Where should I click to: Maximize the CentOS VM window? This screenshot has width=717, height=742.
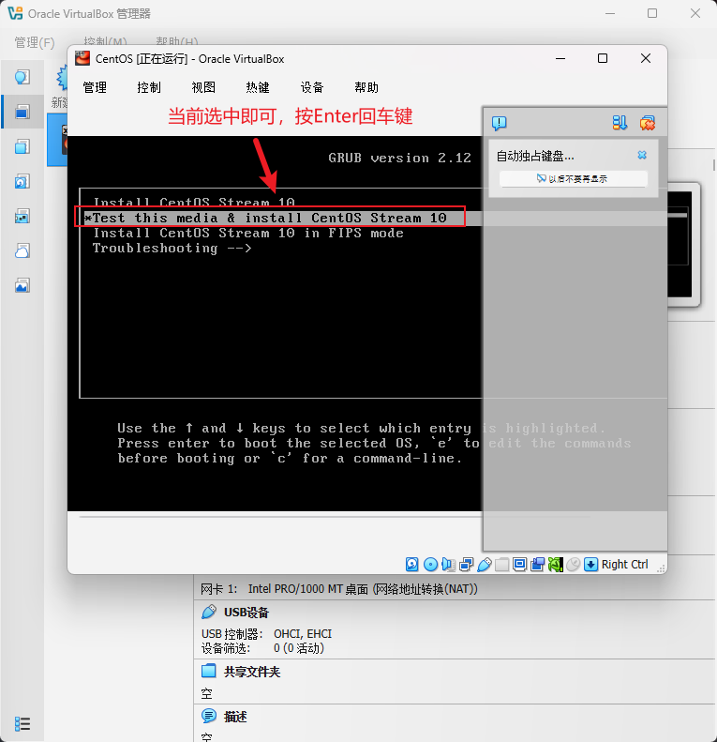603,58
